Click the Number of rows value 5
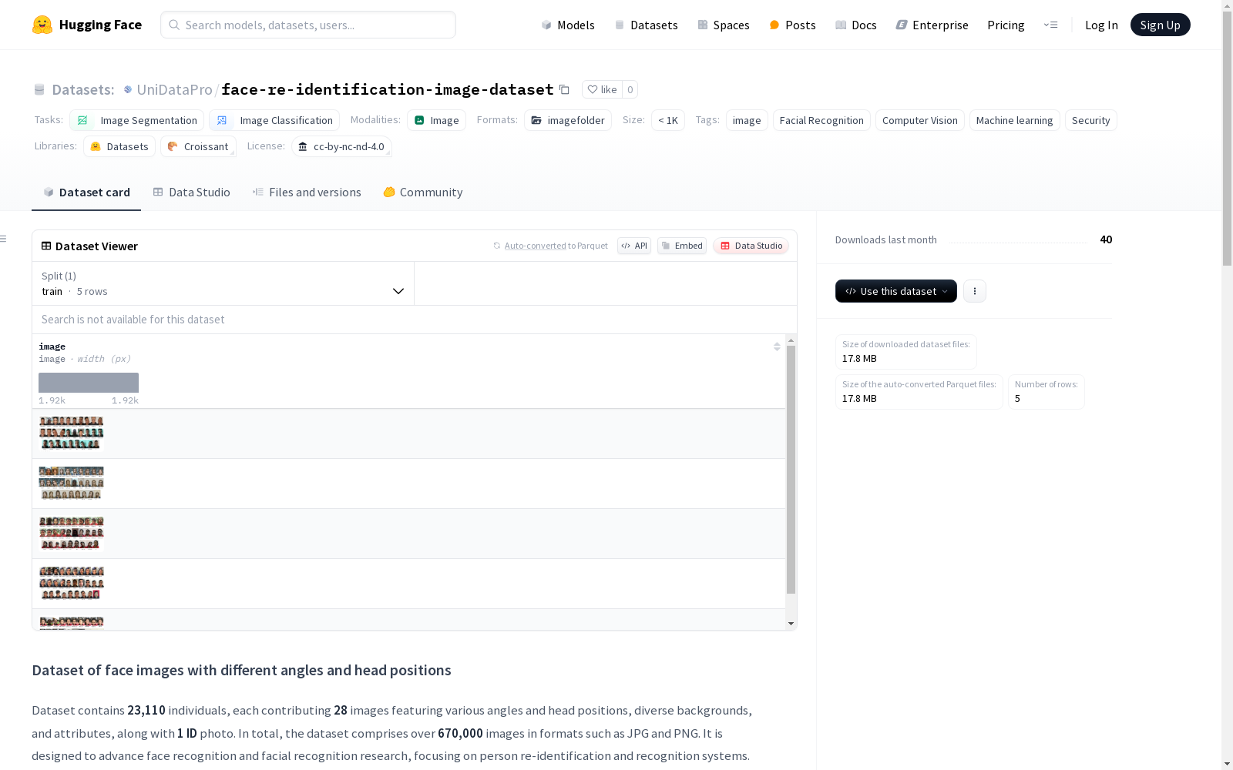 (1017, 398)
